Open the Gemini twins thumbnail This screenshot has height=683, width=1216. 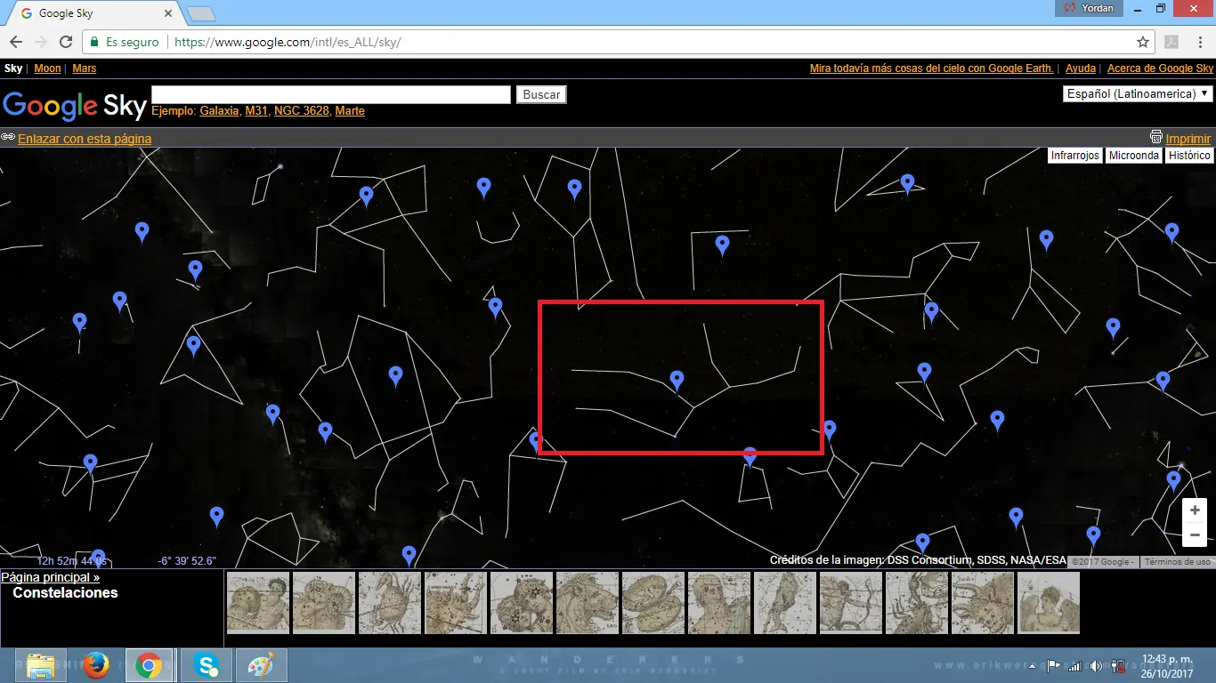[x=522, y=603]
